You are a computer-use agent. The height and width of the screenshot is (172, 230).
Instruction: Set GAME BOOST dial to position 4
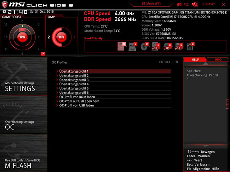pyautogui.click(x=39, y=49)
